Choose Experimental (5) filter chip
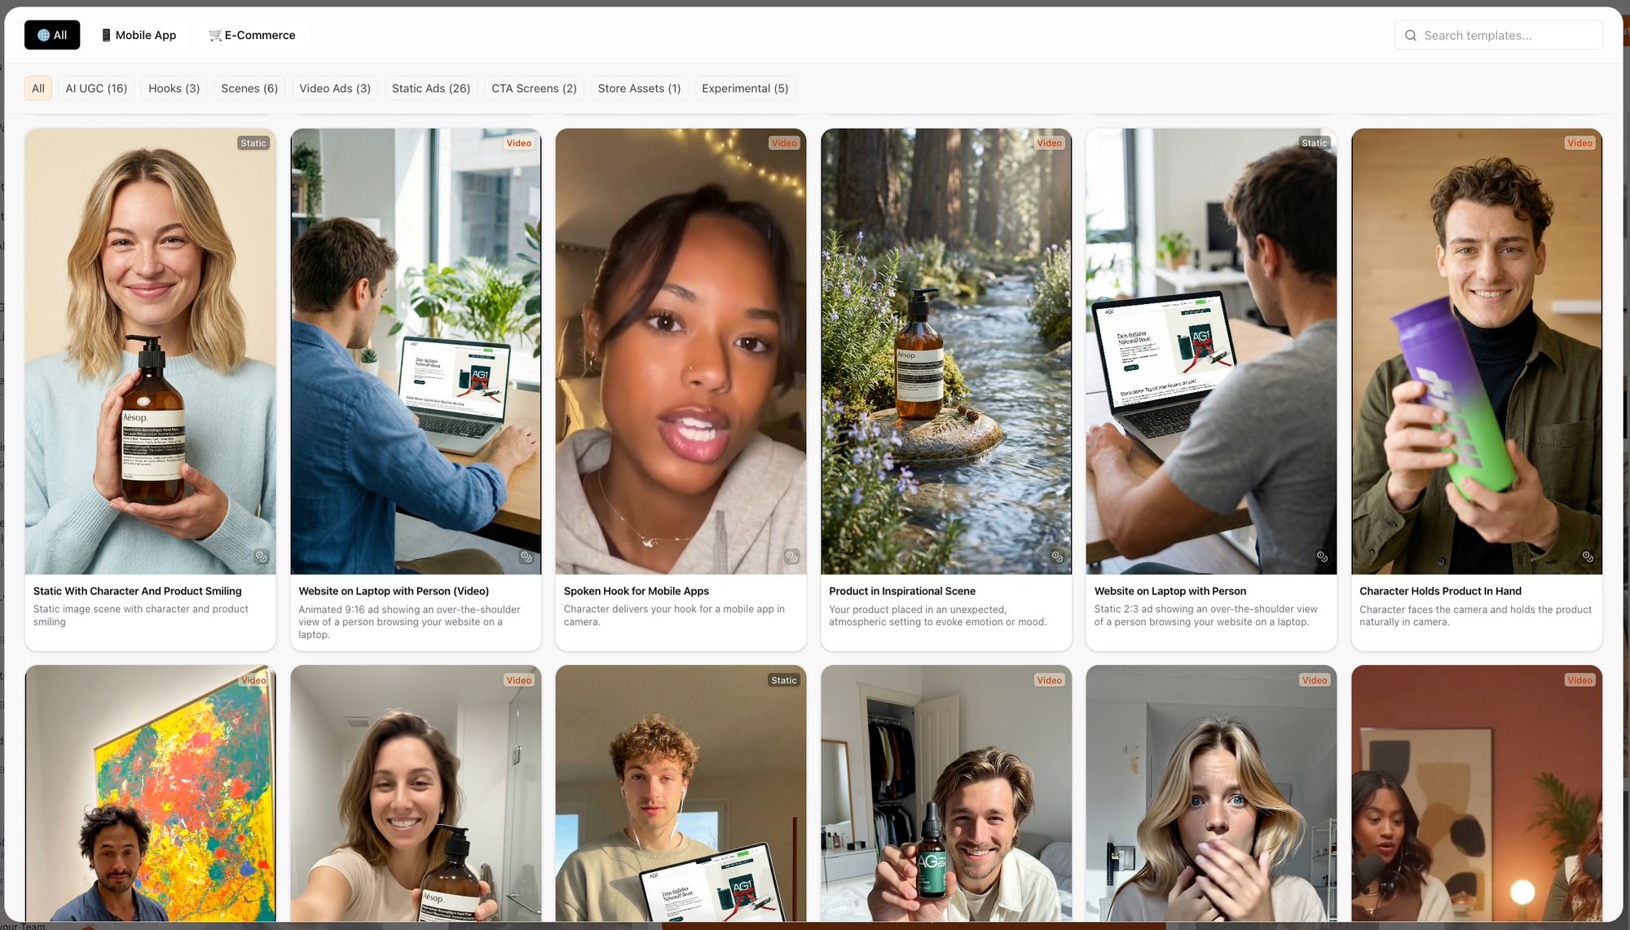This screenshot has height=930, width=1630. (745, 88)
